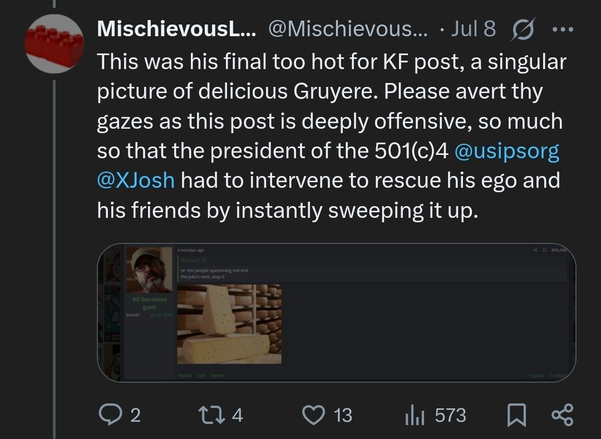Click the MischievousL... display name
Viewport: 601px width, 439px height.
[177, 30]
